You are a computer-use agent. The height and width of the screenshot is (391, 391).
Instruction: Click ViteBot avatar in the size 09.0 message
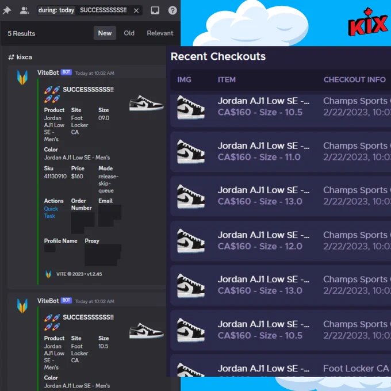[22, 77]
